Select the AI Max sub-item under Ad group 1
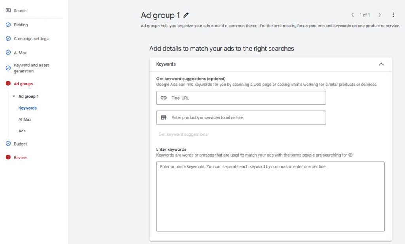The width and height of the screenshot is (405, 244). pyautogui.click(x=25, y=119)
